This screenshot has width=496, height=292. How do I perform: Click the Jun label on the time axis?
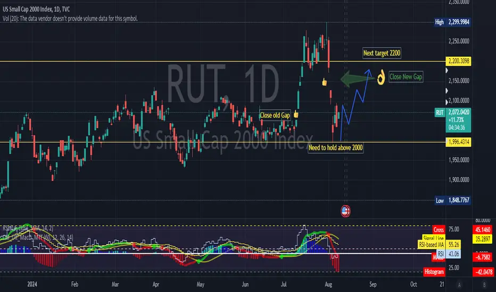tap(245, 285)
